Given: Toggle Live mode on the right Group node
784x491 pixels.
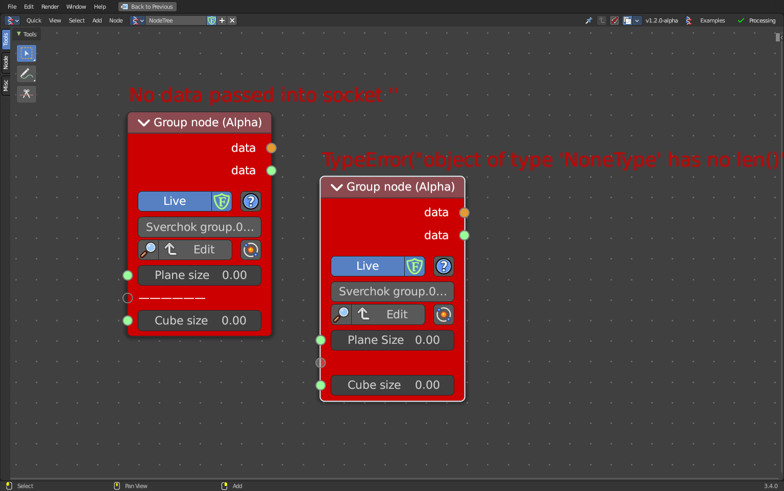Looking at the screenshot, I should click(367, 266).
